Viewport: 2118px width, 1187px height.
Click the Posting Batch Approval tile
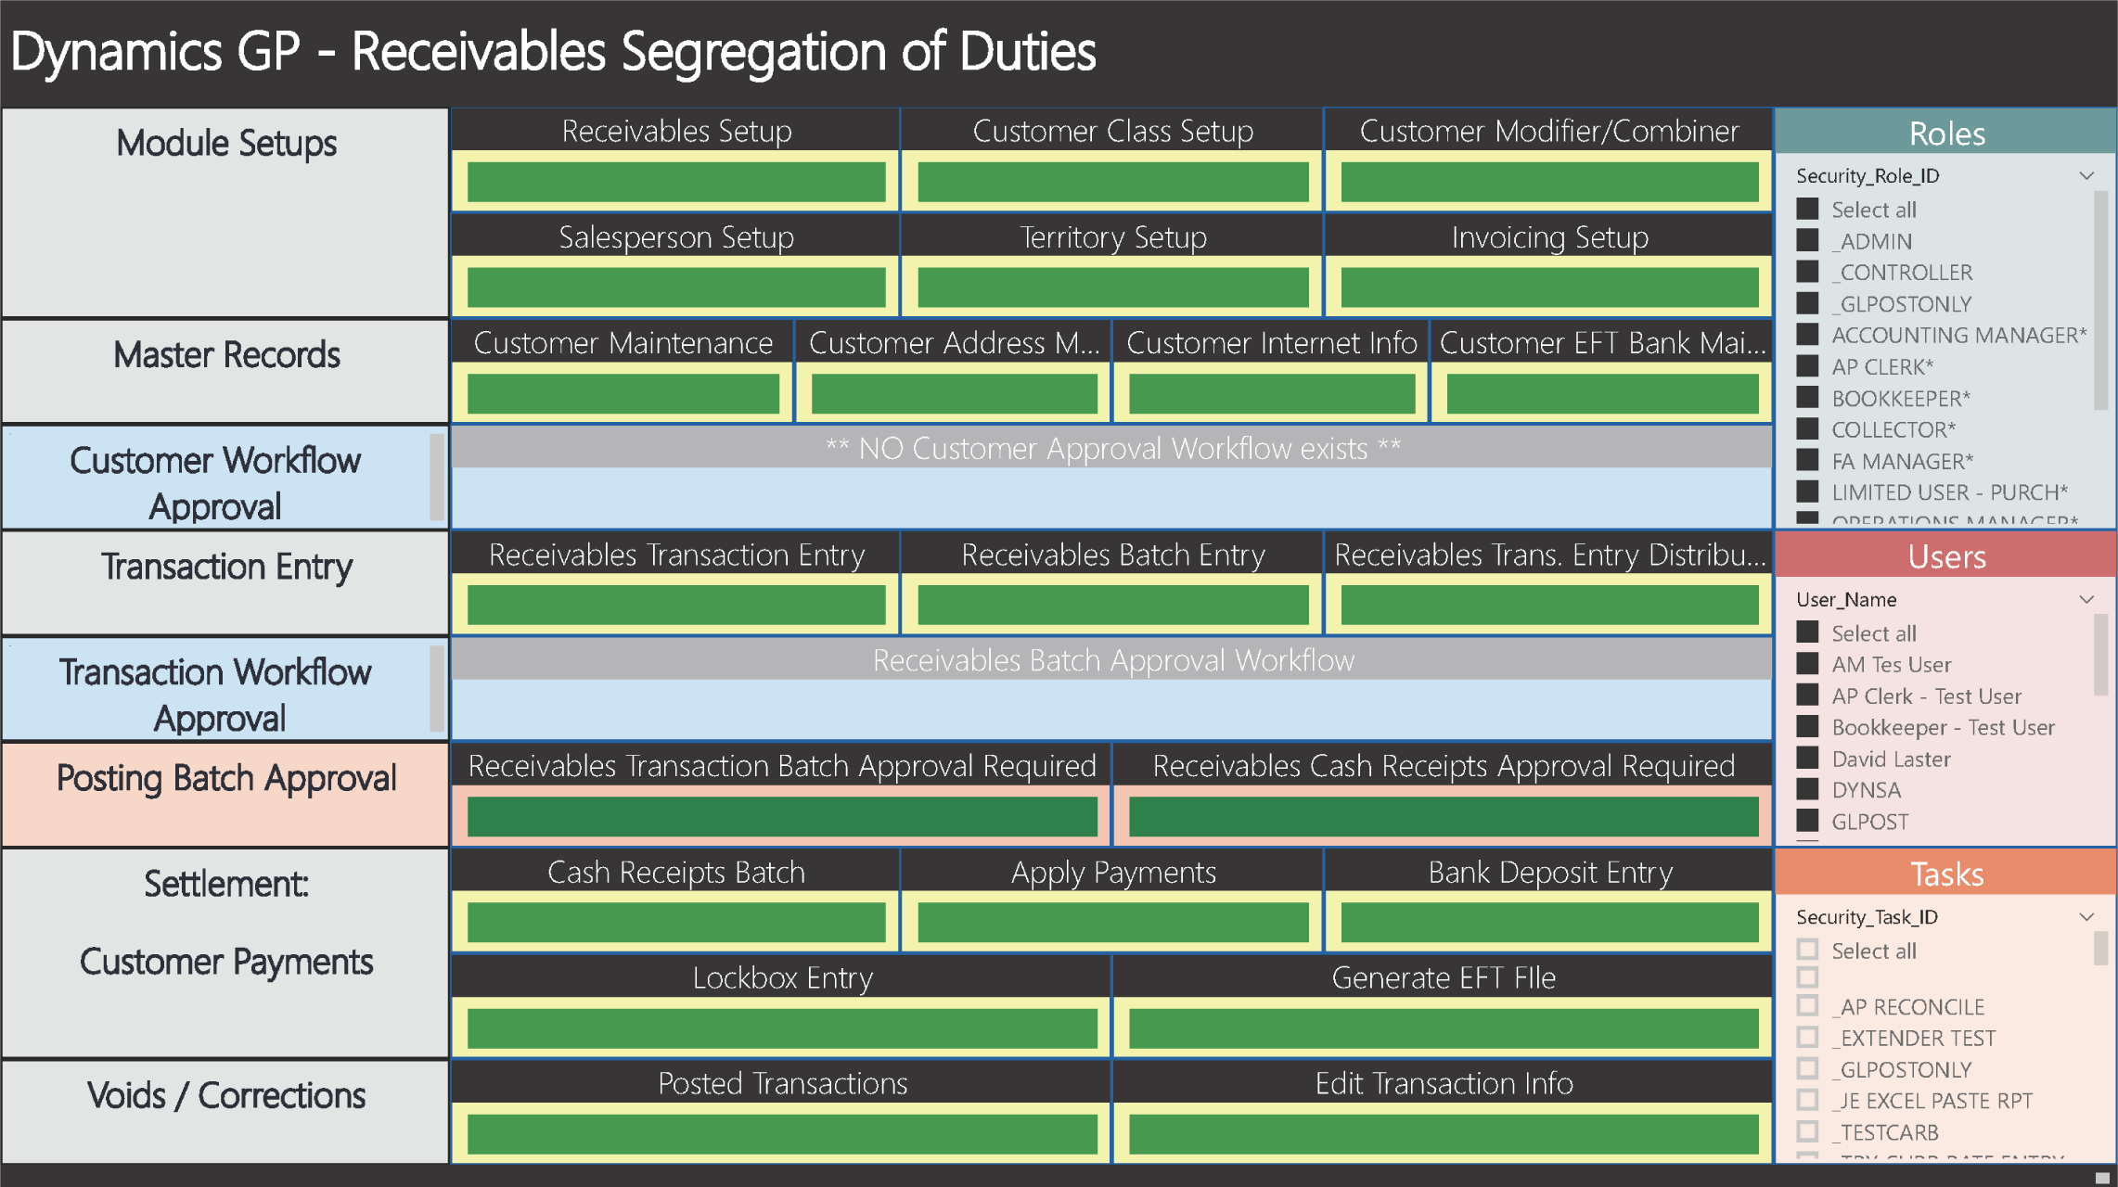point(225,795)
